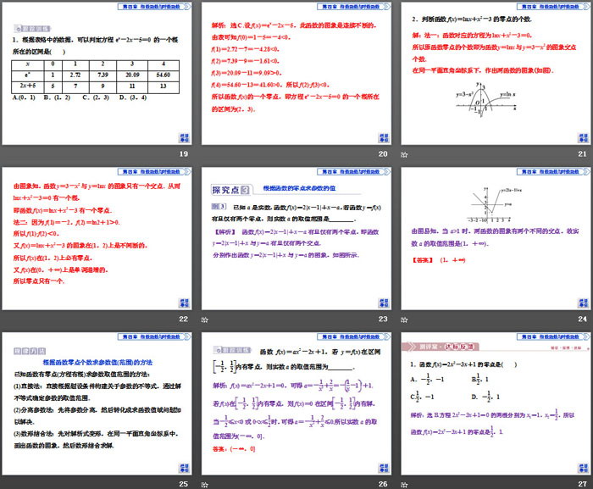The width and height of the screenshot is (593, 489).
Task: Click the 探究点3 heading badge on slide 23
Action: pos(230,190)
